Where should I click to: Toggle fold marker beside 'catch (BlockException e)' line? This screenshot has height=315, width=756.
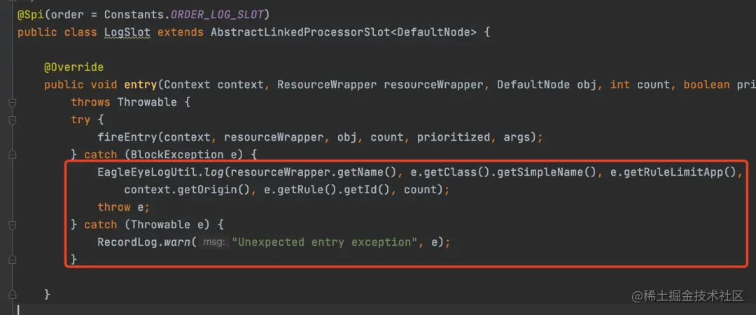pos(13,155)
